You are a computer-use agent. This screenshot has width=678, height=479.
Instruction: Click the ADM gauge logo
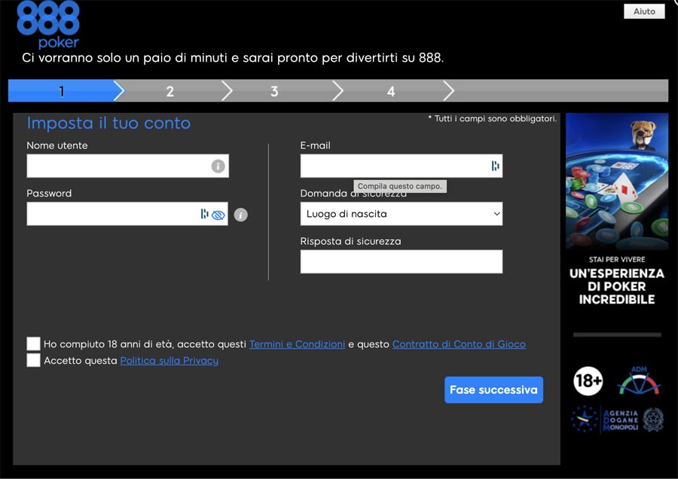[639, 380]
